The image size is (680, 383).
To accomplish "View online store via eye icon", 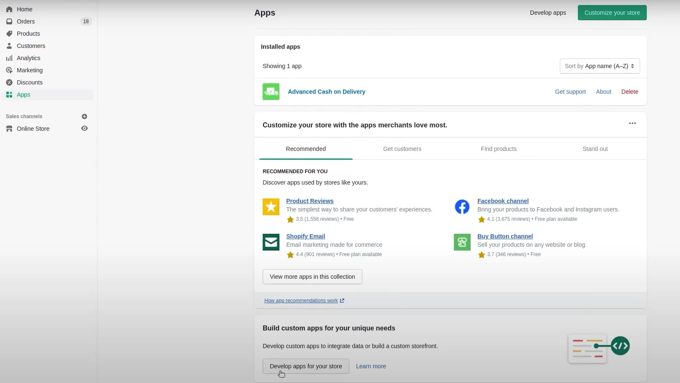I will coord(84,129).
